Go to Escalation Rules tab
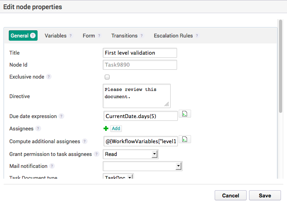The height and width of the screenshot is (205, 287). coord(173,35)
